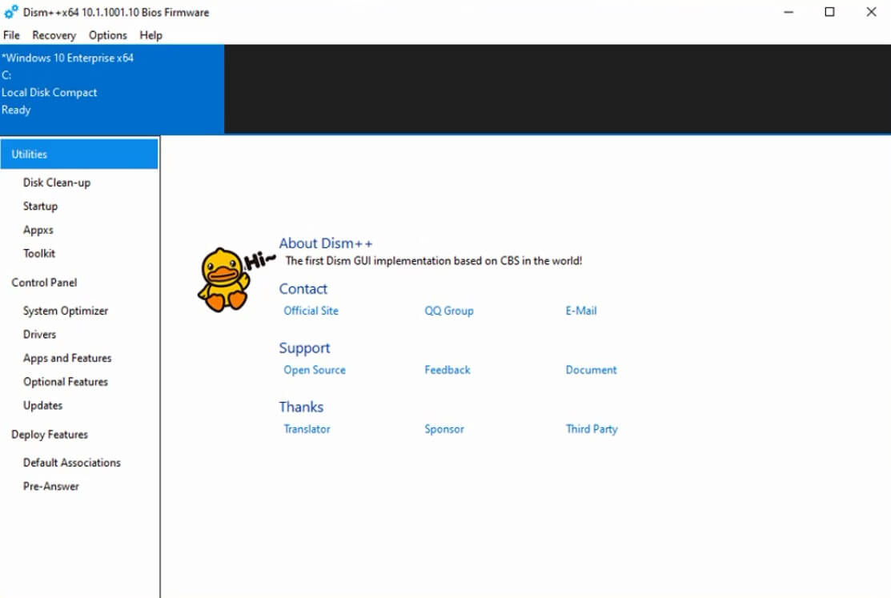891x598 pixels.
Task: Click the Dism++ gear icon in title bar
Action: click(x=10, y=12)
